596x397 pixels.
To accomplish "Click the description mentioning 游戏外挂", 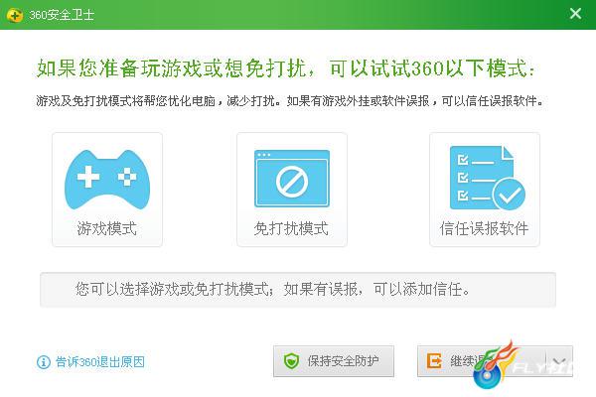I will coord(290,101).
